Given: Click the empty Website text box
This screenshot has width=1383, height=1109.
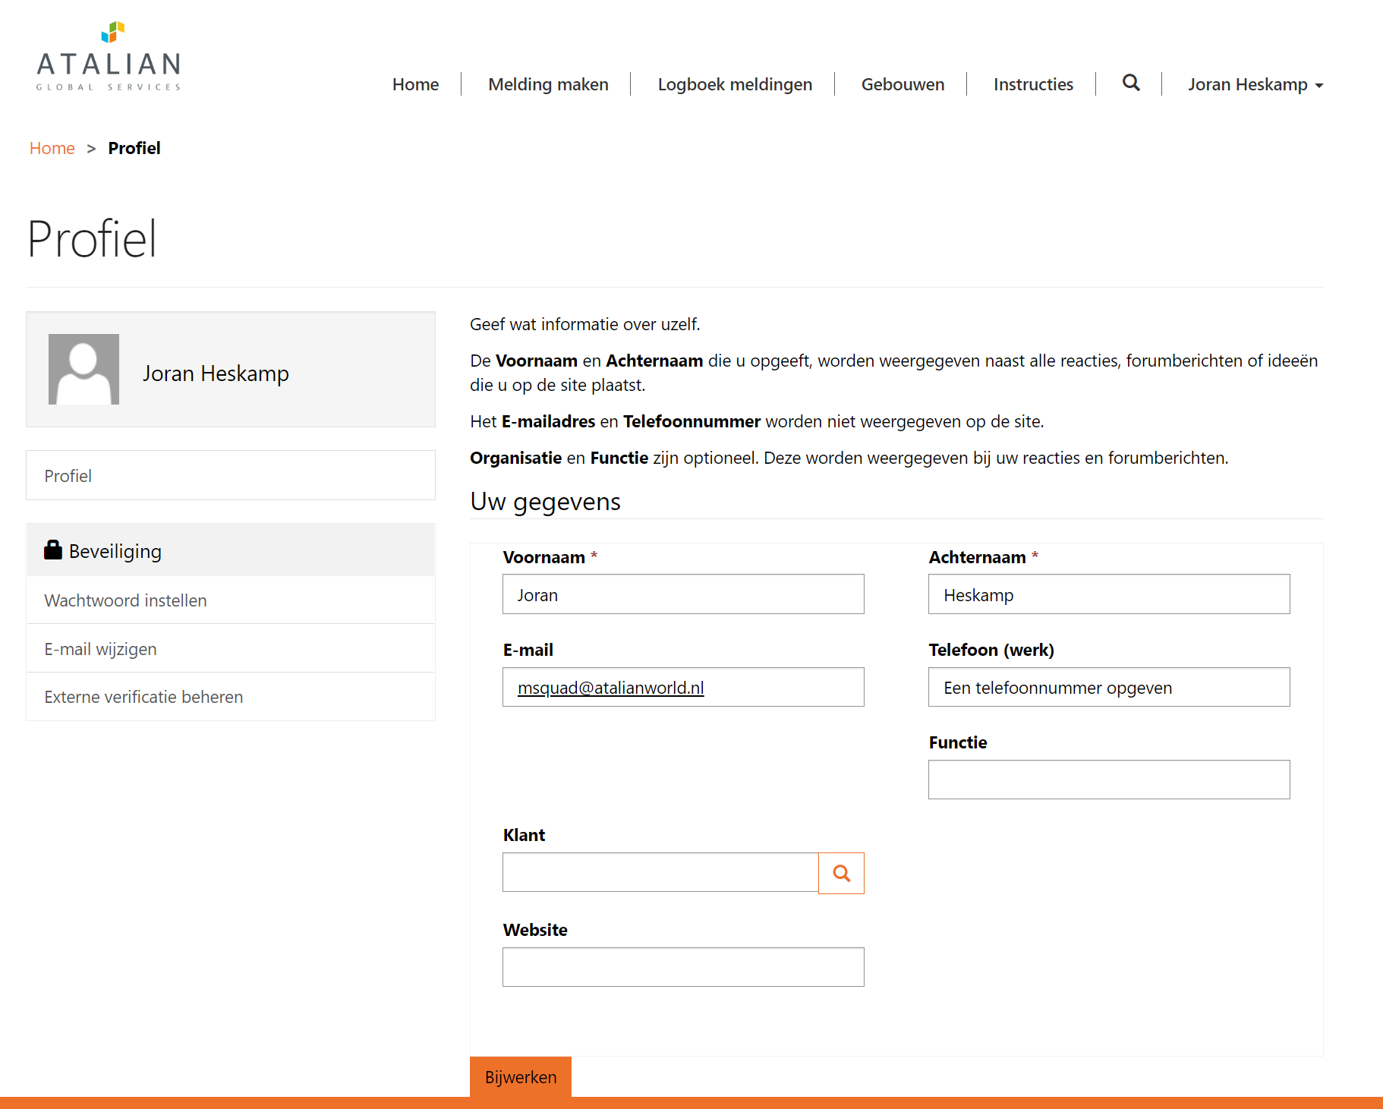Looking at the screenshot, I should coord(682,967).
